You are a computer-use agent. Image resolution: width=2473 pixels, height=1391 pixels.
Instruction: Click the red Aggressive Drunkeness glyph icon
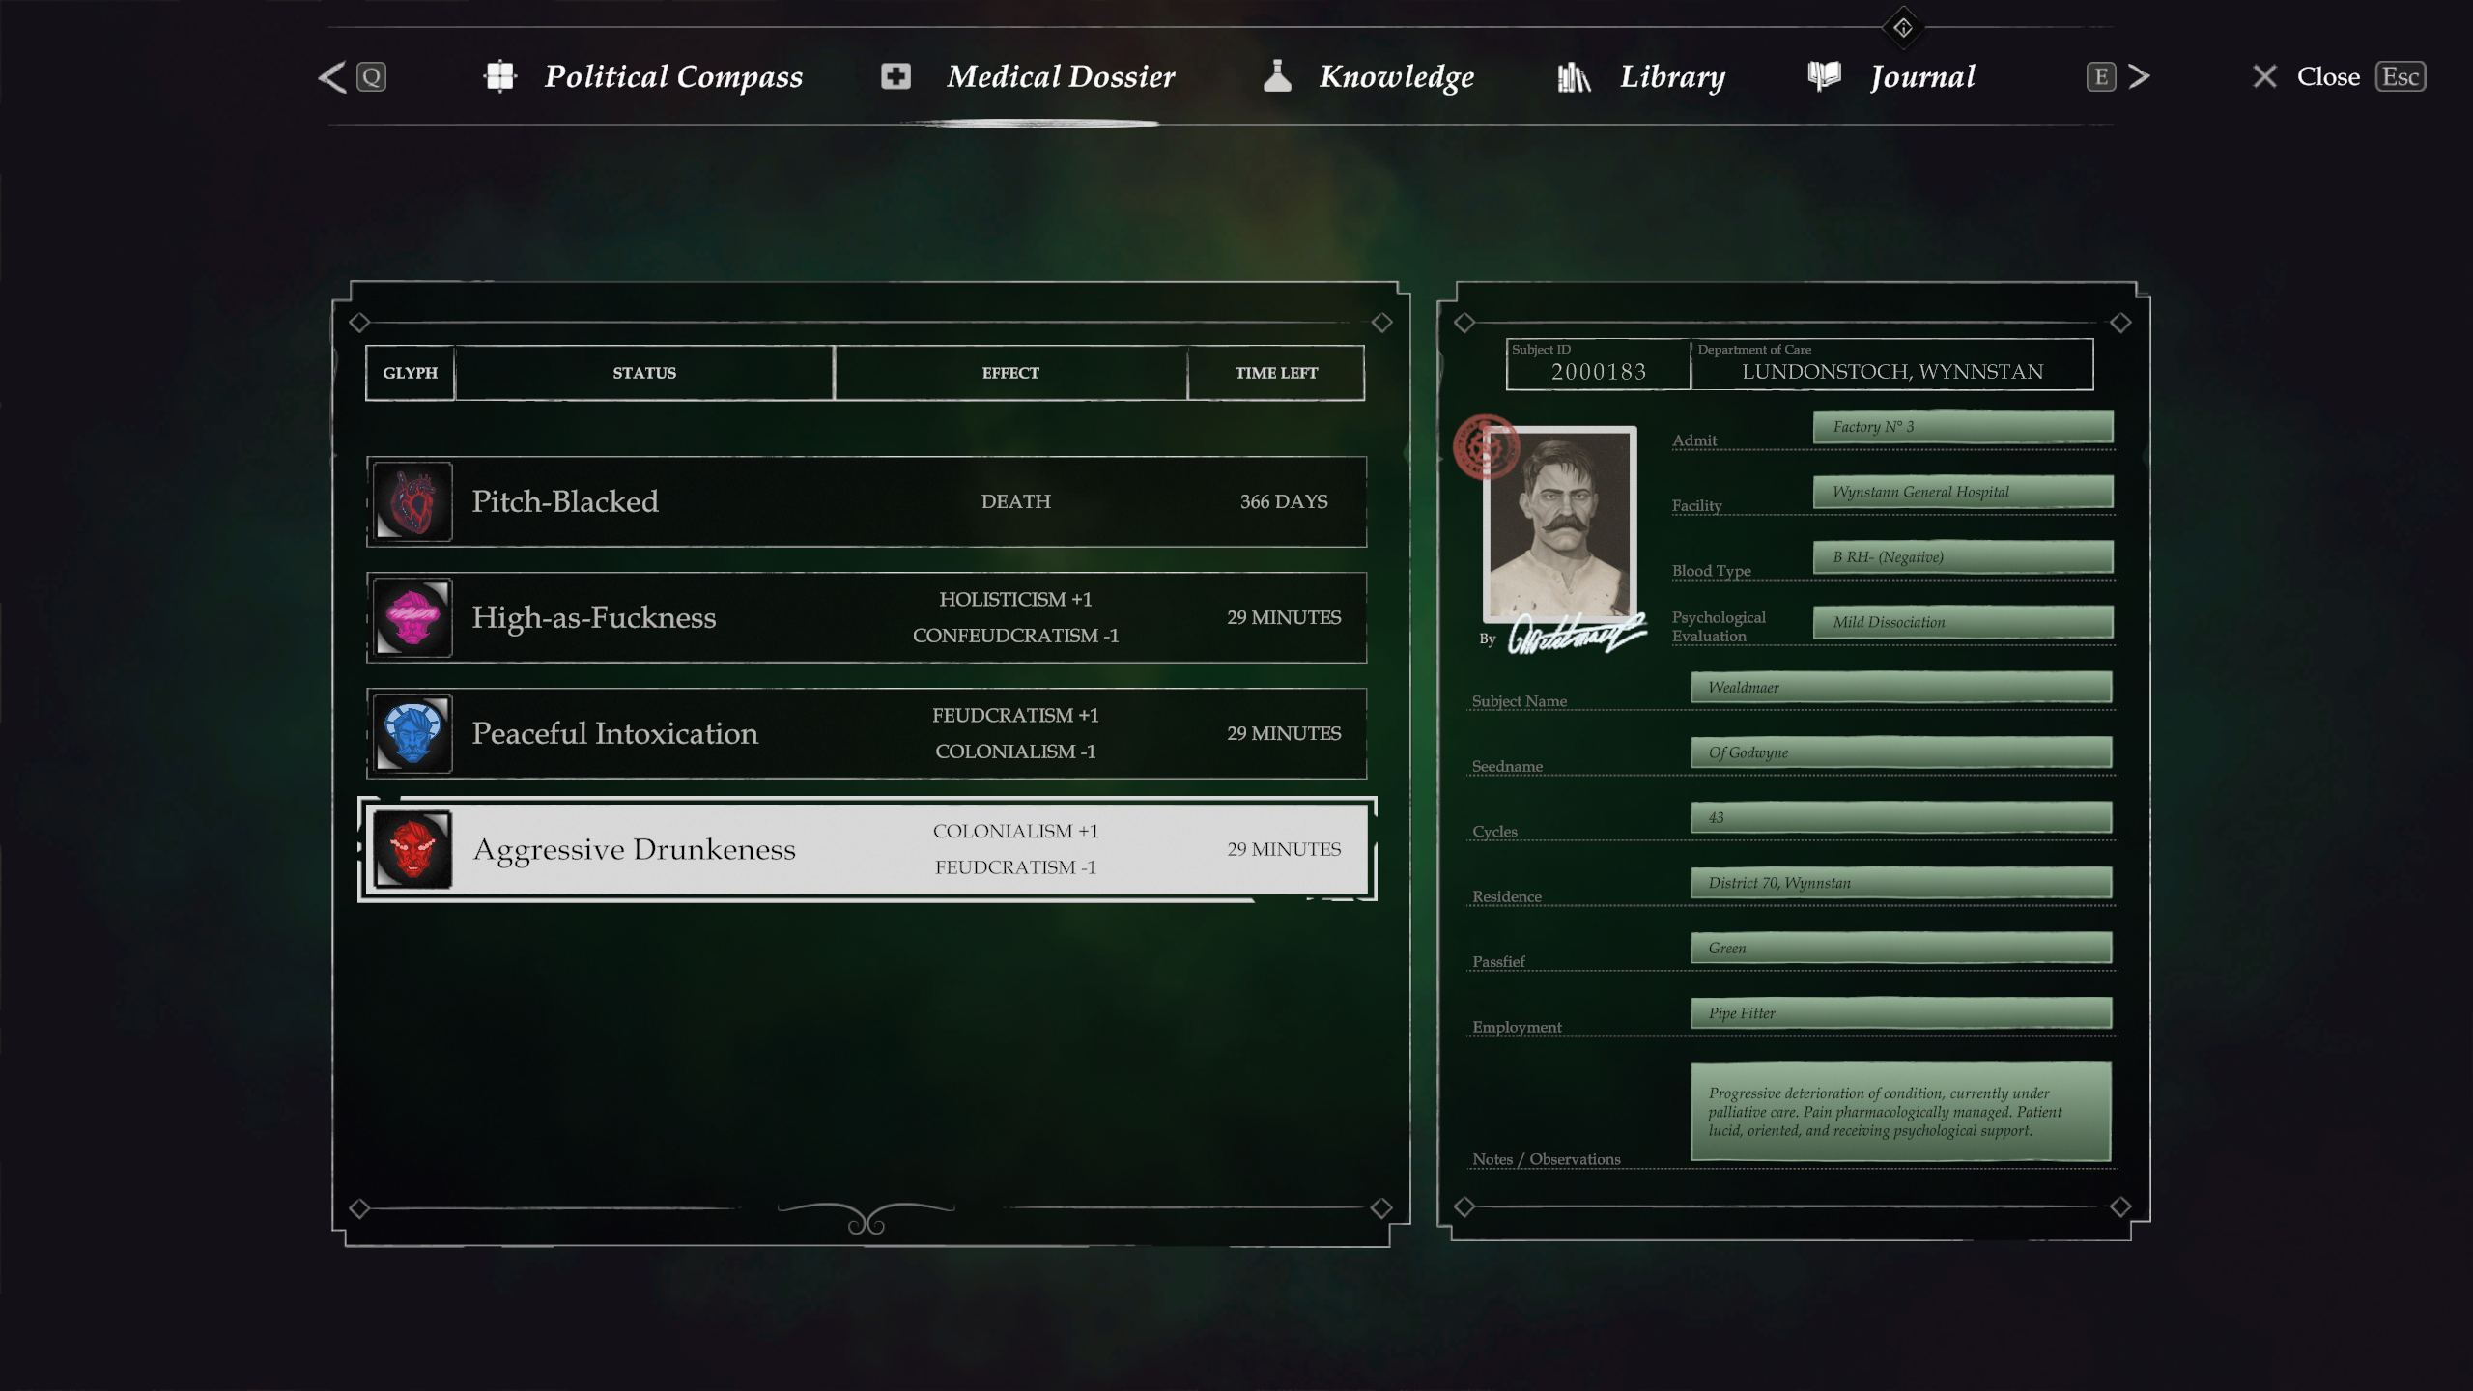(412, 849)
